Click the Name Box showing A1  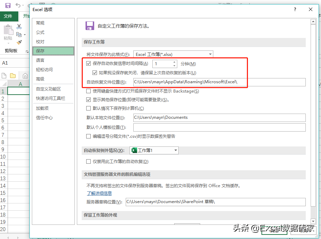coord(15,63)
